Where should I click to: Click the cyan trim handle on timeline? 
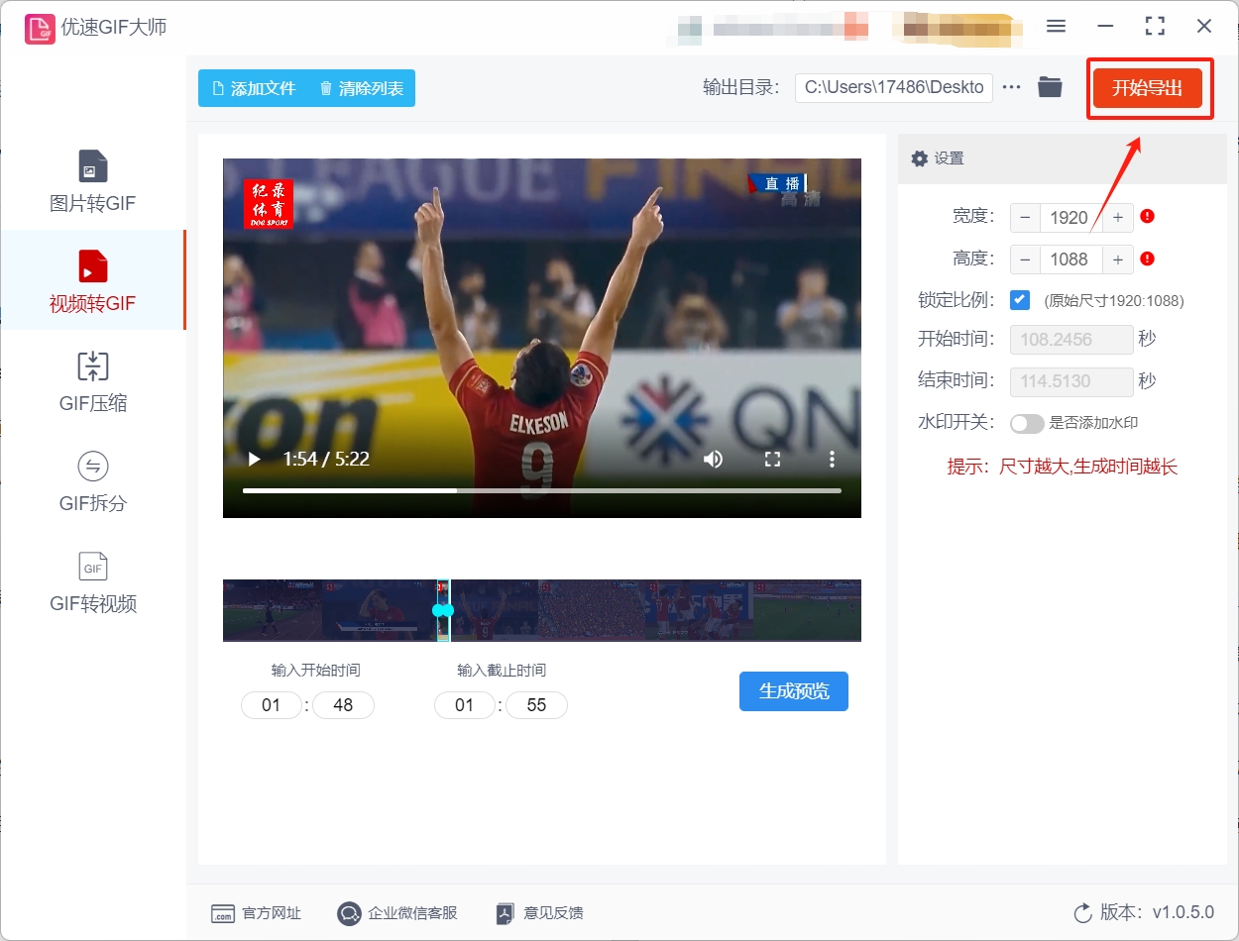pyautogui.click(x=443, y=610)
